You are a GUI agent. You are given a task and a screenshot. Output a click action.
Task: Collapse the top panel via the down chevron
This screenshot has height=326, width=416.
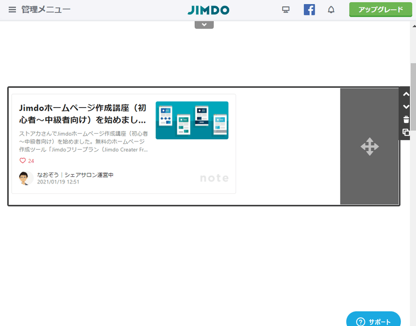[x=204, y=24]
